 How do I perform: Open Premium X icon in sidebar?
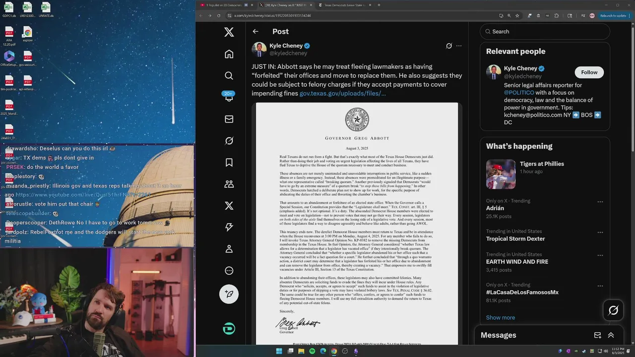point(229,206)
